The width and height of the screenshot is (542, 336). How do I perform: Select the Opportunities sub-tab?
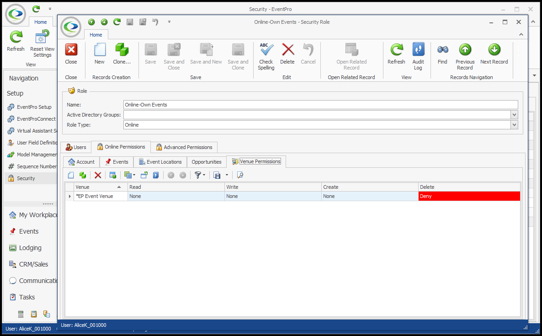pyautogui.click(x=207, y=162)
